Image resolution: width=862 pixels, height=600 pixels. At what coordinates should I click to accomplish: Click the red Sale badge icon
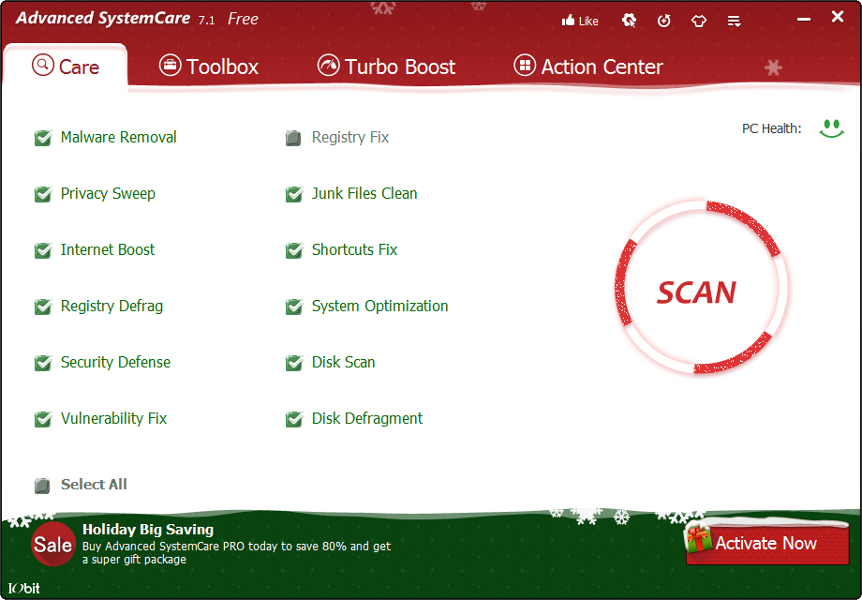pos(53,544)
